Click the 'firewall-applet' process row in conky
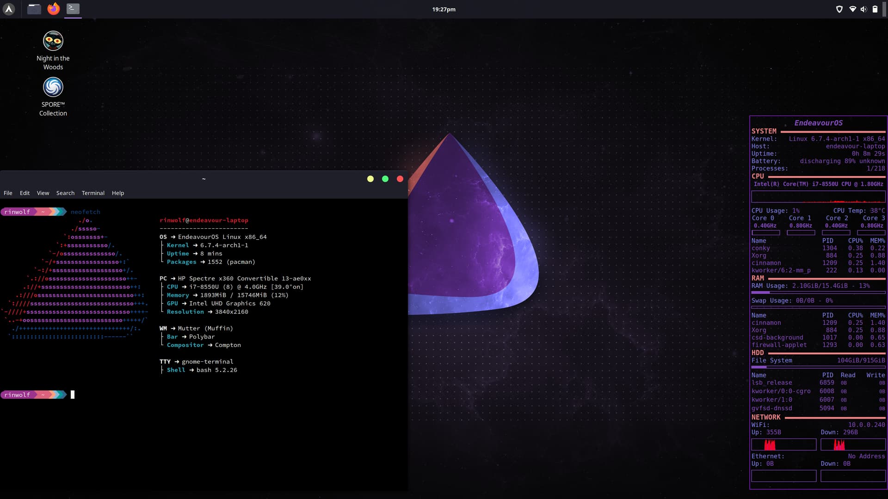The image size is (888, 499). 818,345
